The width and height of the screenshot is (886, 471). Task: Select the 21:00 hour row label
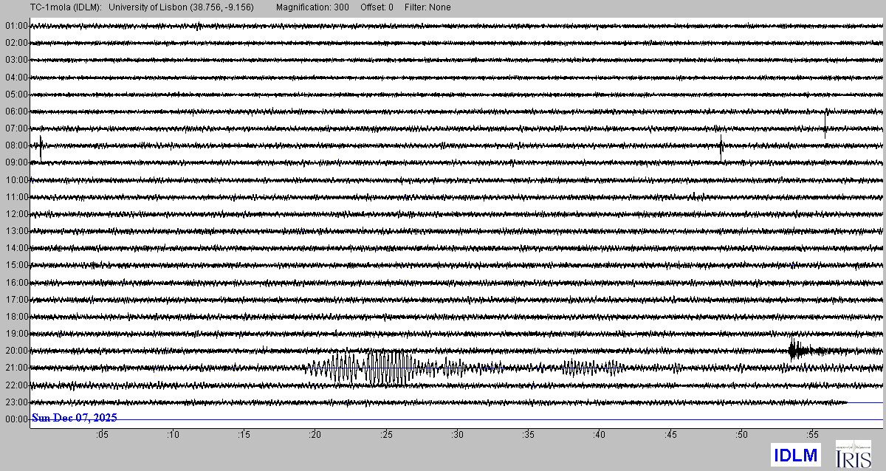[x=16, y=368]
